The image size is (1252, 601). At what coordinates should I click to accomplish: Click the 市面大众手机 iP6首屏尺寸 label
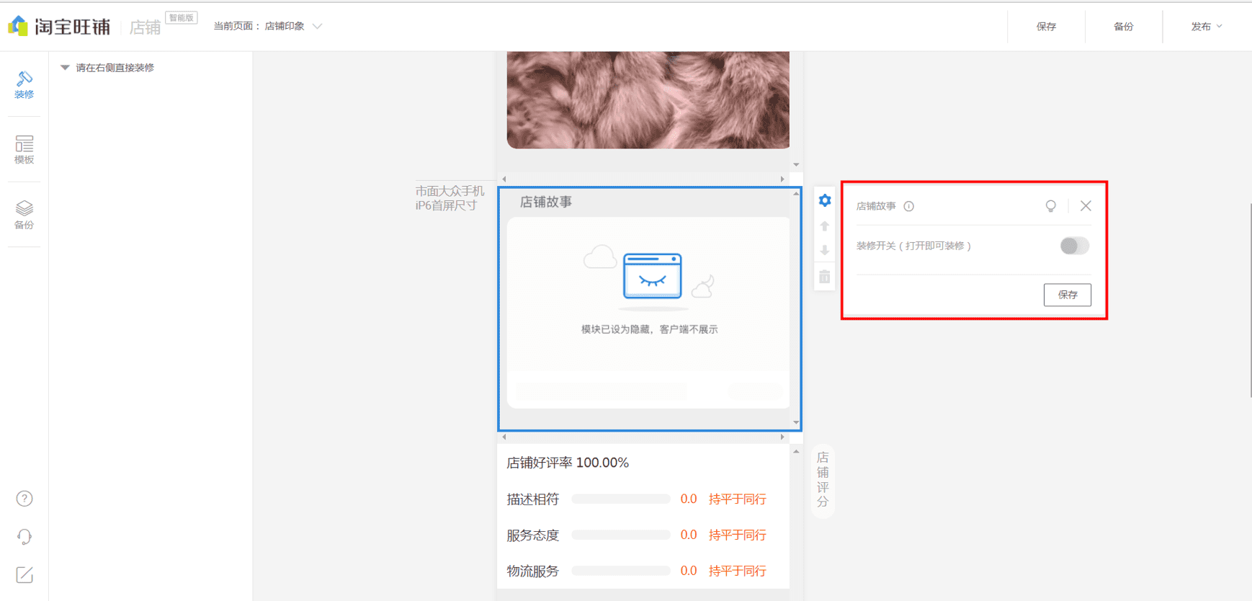[x=450, y=198]
